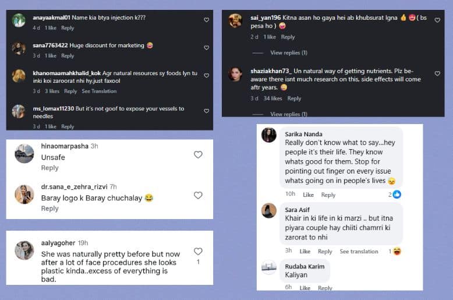
Task: Click Like under Sara Asif's comment
Action: point(305,252)
